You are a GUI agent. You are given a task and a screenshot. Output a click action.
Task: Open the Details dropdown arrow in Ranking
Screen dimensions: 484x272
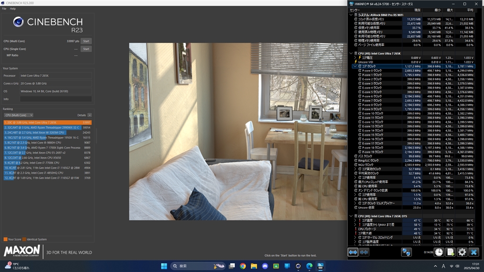pyautogui.click(x=89, y=115)
